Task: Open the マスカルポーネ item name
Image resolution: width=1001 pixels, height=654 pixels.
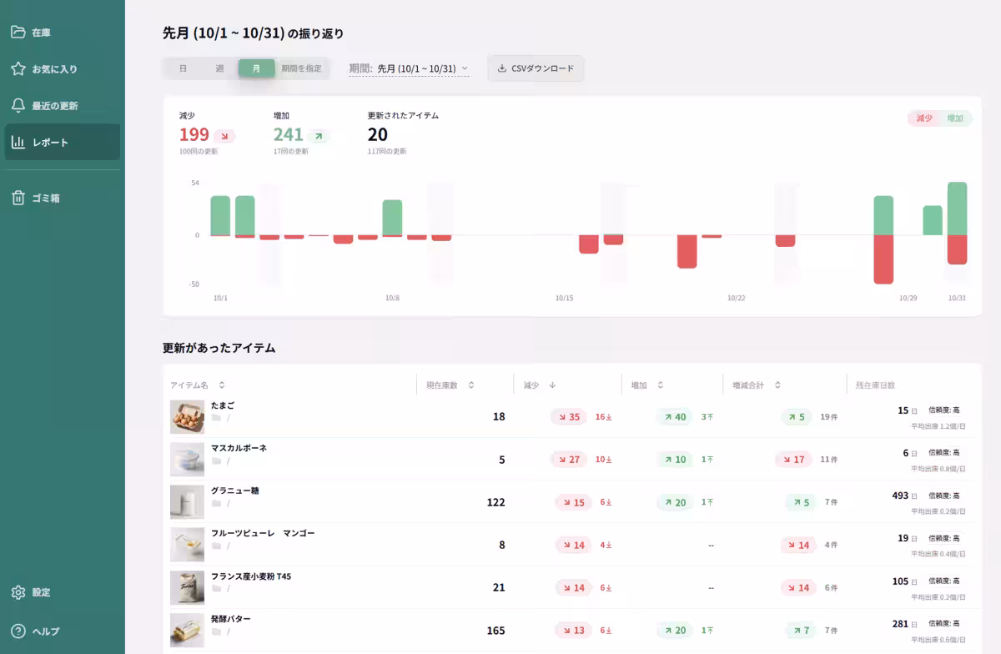Action: click(239, 448)
